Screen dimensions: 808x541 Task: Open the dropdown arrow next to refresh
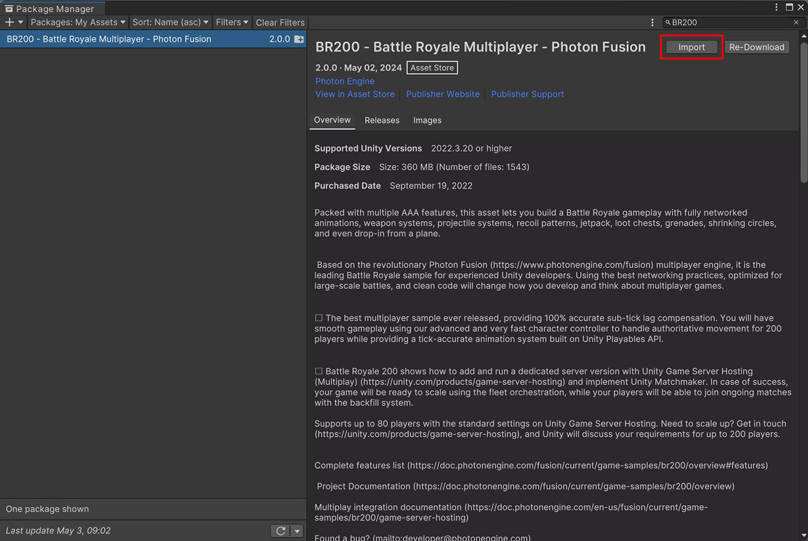296,531
